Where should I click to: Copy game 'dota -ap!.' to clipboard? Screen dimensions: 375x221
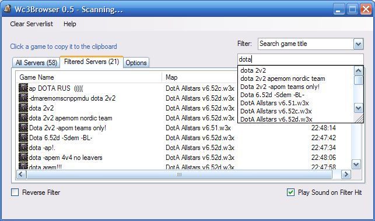pos(42,148)
